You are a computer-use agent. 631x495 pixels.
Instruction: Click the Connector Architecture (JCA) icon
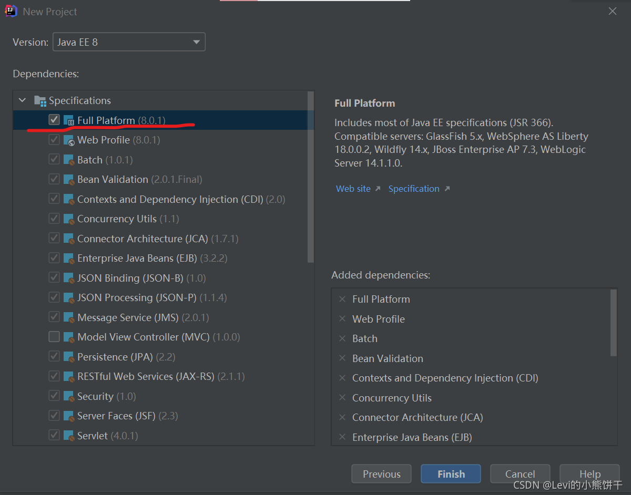click(69, 239)
